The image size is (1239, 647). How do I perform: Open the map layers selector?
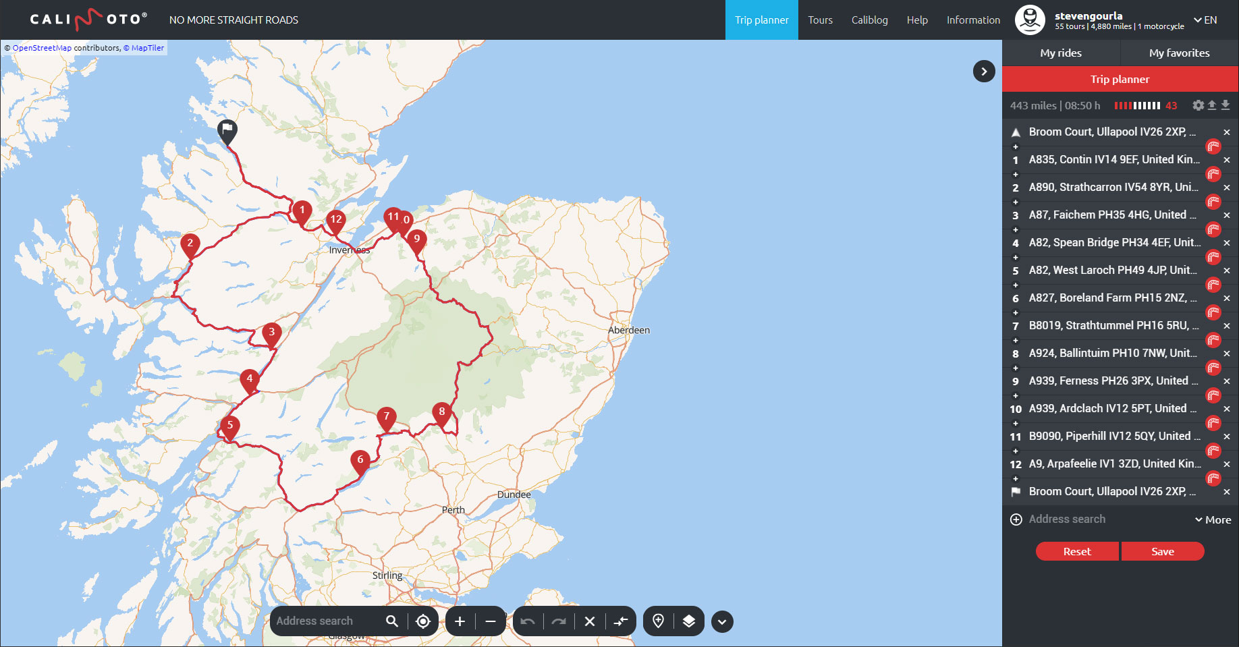[689, 621]
